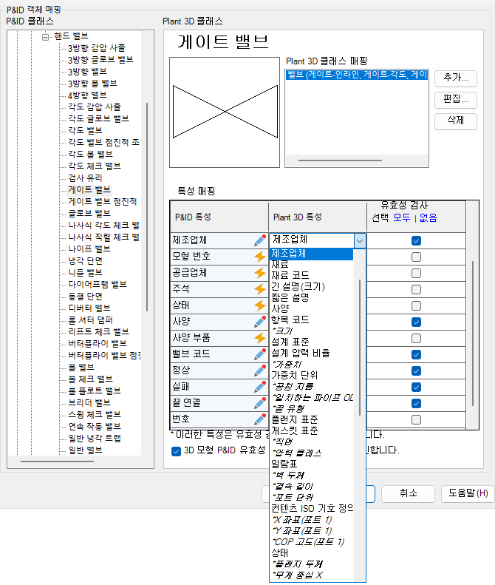Screen dimensions: 495x585
Task: Click the 삭제 button
Action: tap(456, 121)
